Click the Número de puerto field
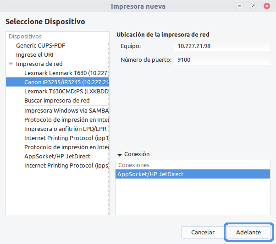Screen dimensions: 276x244 222,60
